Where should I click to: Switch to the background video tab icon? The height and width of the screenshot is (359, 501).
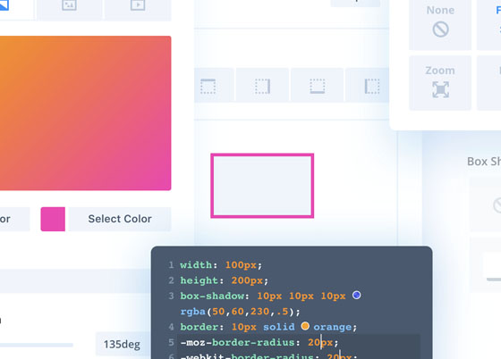tap(138, 5)
